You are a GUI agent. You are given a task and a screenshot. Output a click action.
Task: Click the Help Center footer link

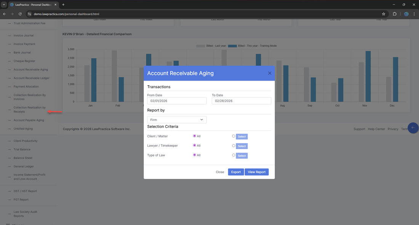(x=376, y=129)
